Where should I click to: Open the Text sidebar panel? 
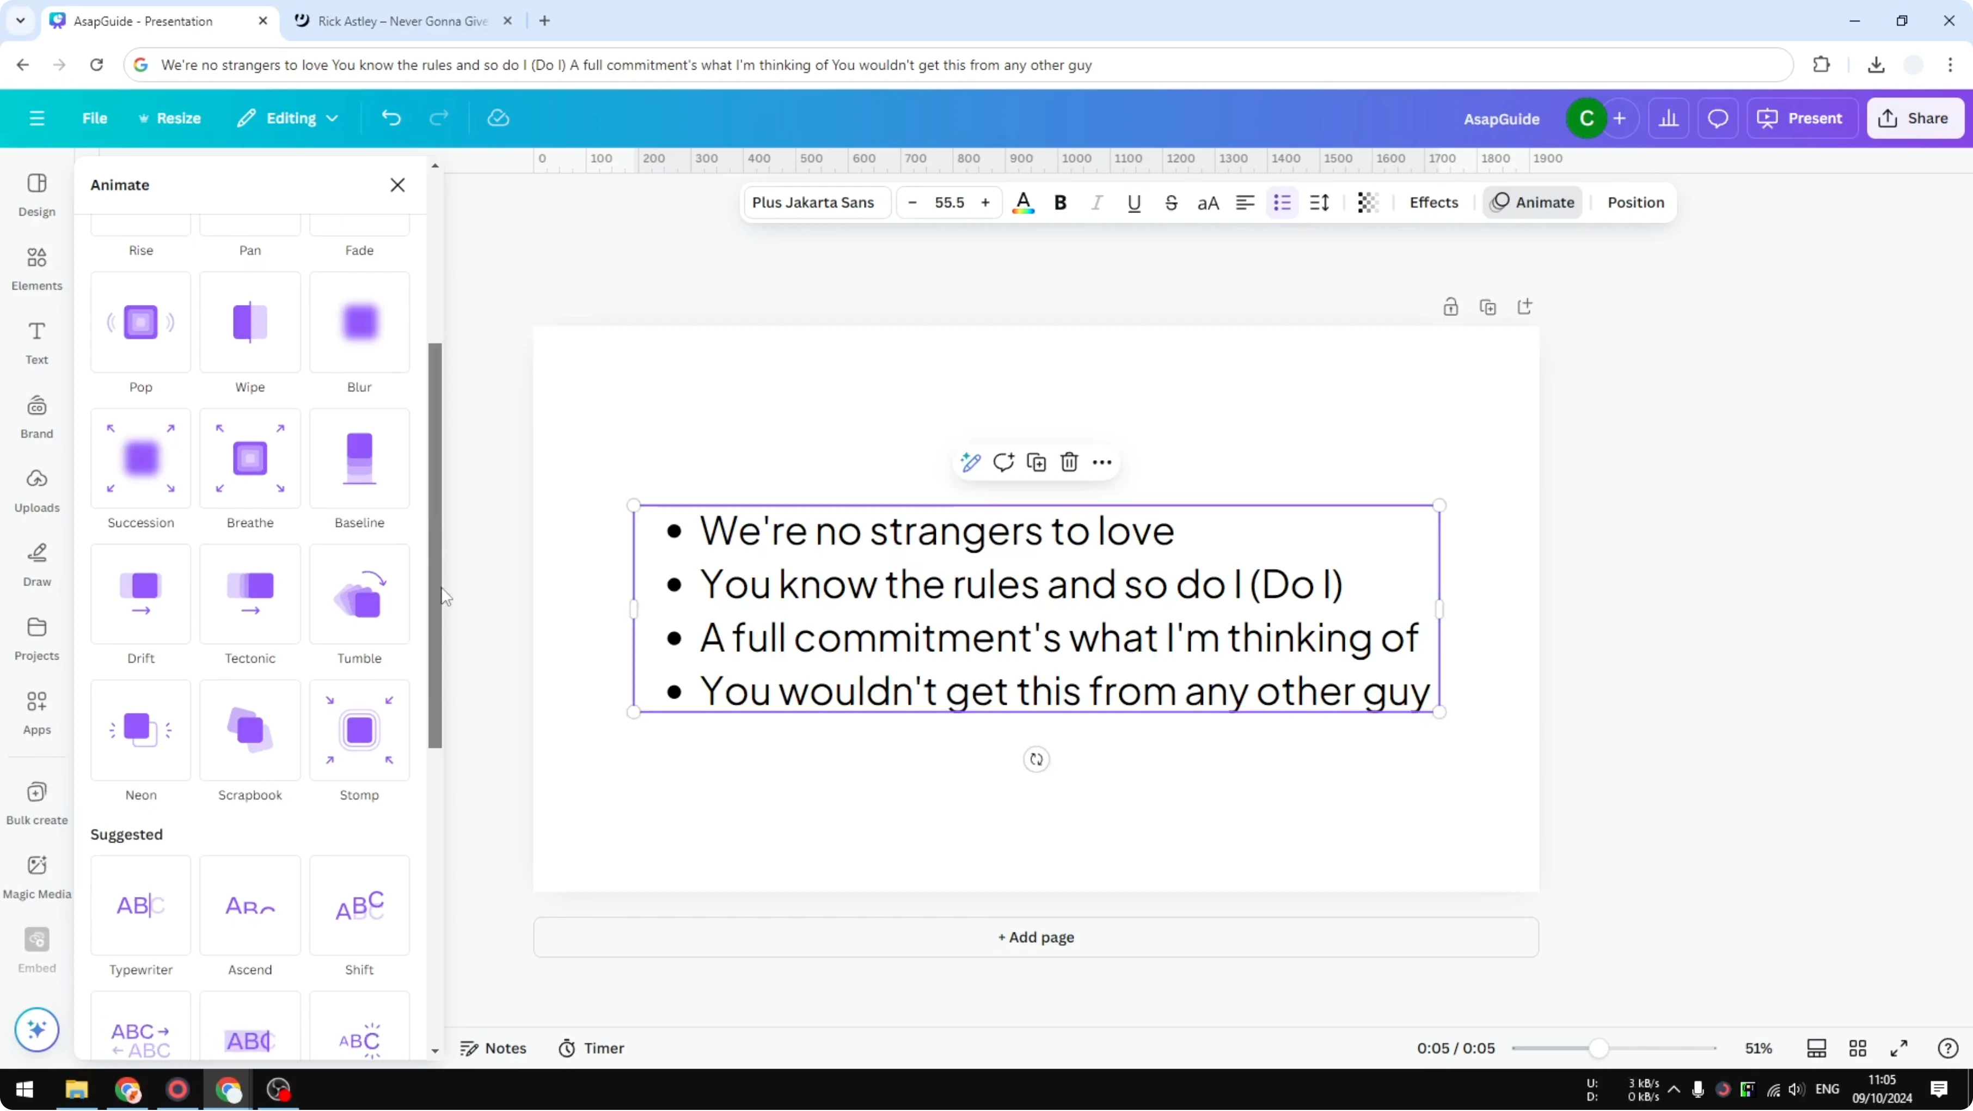tap(37, 343)
